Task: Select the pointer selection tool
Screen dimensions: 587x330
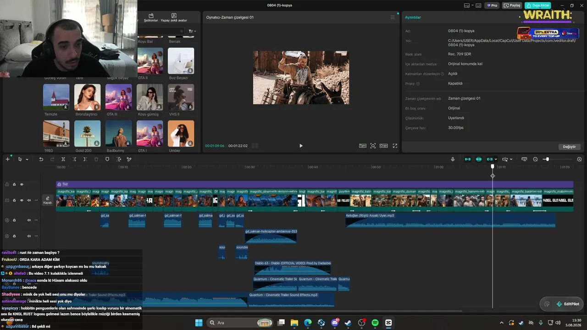Action: coord(20,159)
